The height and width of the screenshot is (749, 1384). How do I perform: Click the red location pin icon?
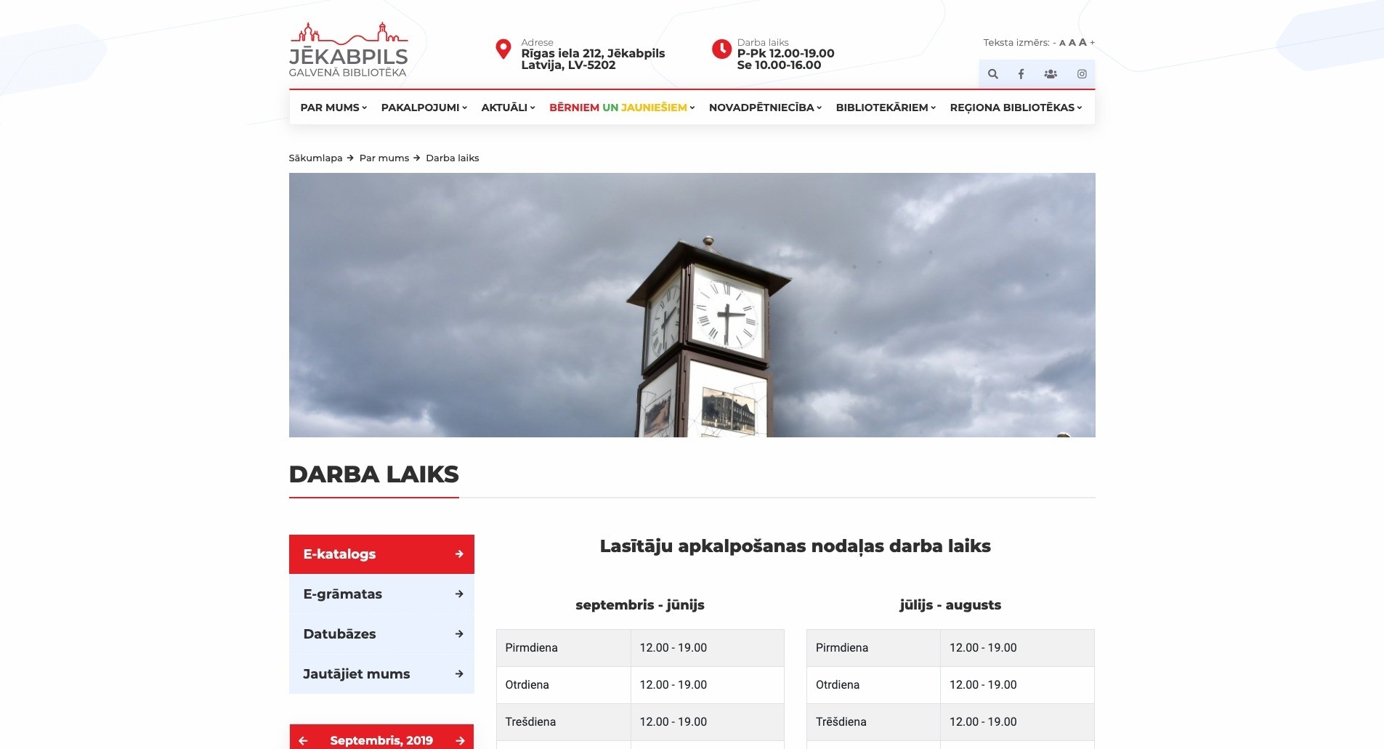click(503, 49)
